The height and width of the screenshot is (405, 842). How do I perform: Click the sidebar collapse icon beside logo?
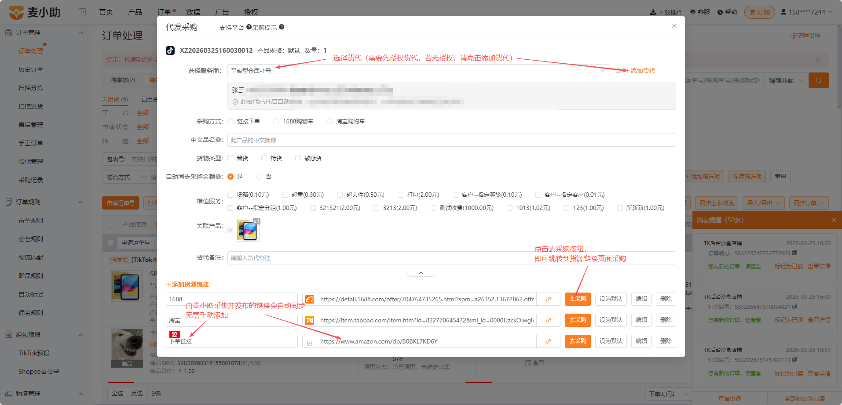[x=82, y=12]
